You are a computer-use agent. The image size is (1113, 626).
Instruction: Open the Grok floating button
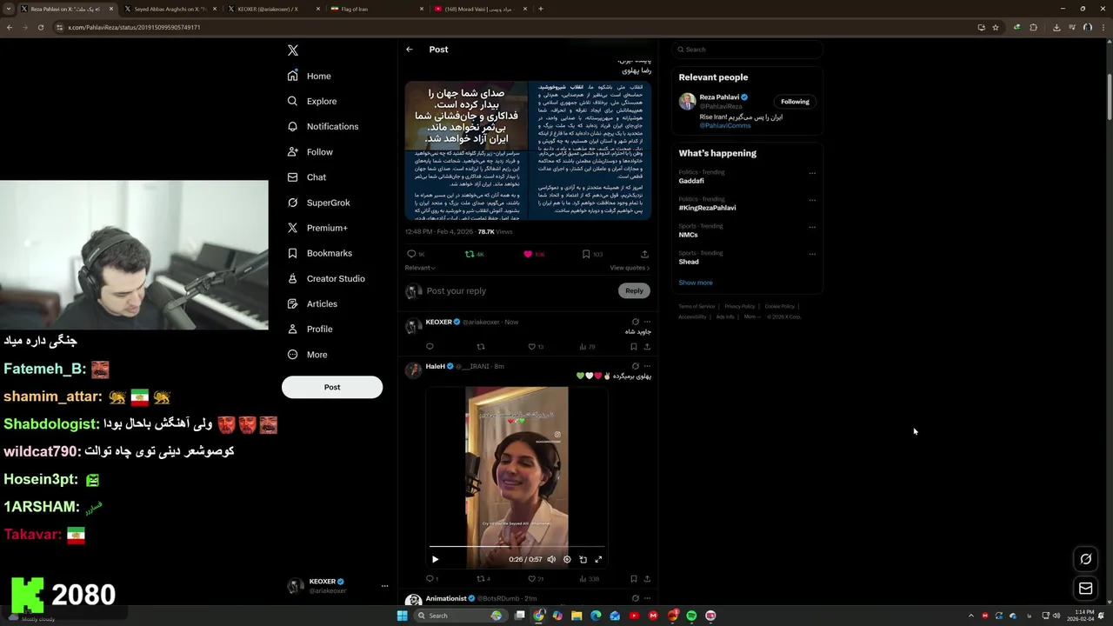point(1085,559)
